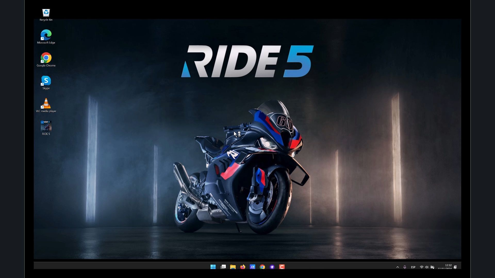495x278 pixels.
Task: Open the purple shield app in taskbar
Action: [x=272, y=267]
